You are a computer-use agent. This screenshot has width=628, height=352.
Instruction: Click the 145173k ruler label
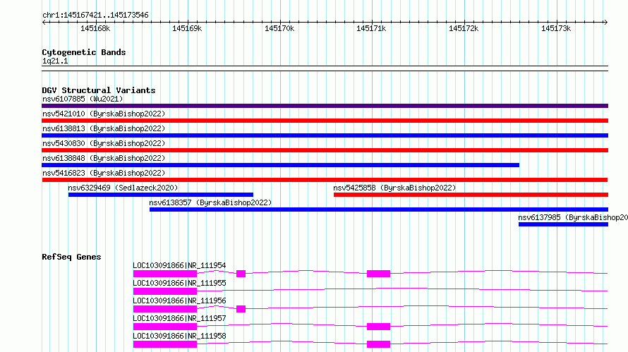(x=556, y=28)
